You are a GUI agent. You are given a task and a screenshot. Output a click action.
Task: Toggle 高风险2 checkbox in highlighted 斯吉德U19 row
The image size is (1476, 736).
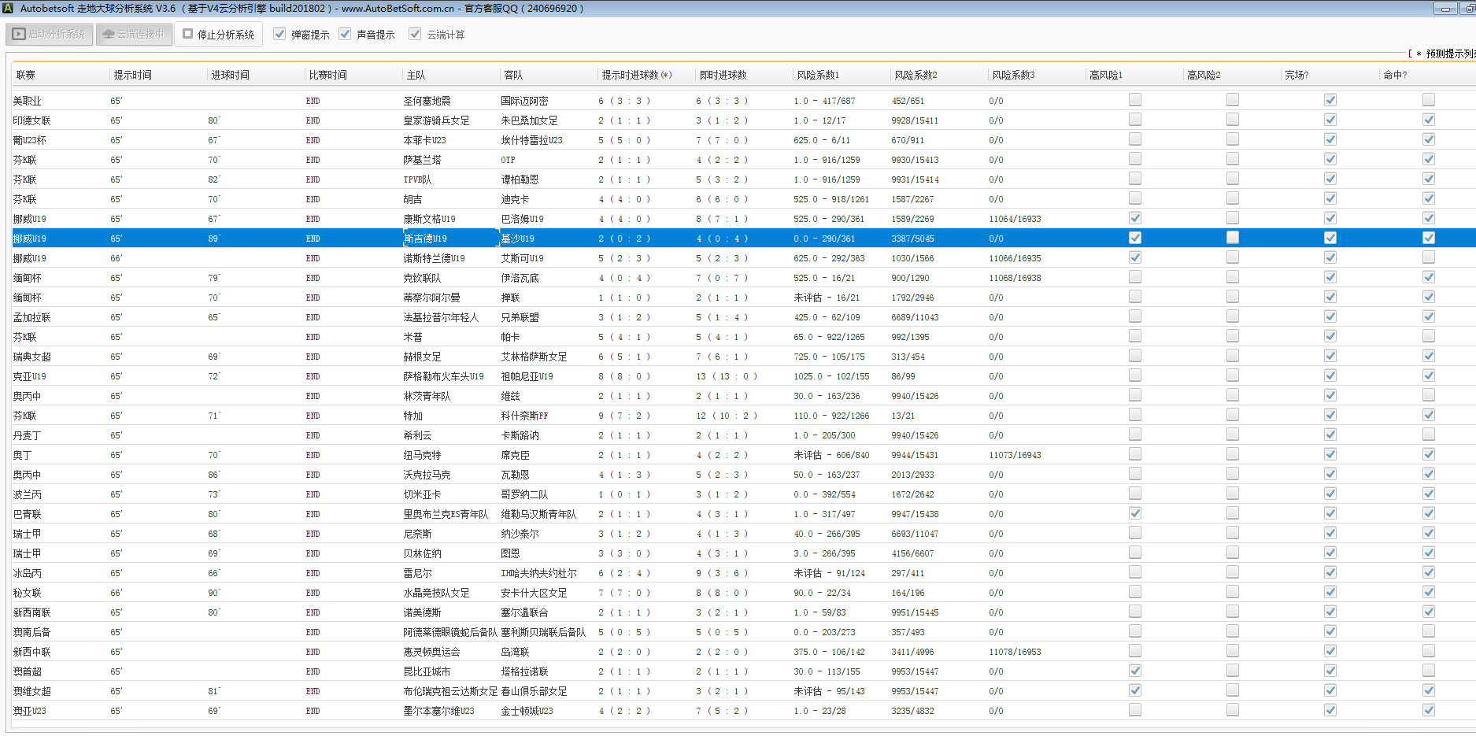point(1233,238)
